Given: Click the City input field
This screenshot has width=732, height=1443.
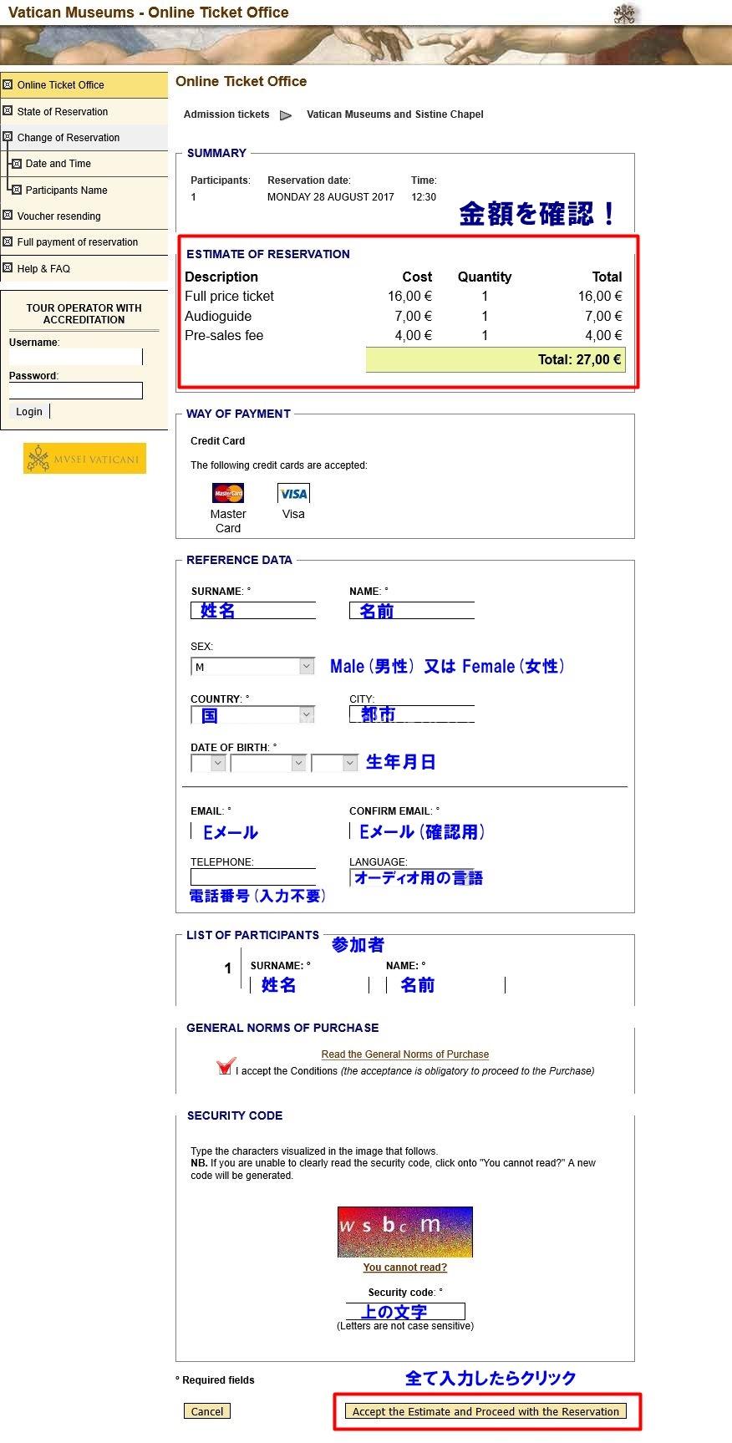Looking at the screenshot, I should pos(412,714).
